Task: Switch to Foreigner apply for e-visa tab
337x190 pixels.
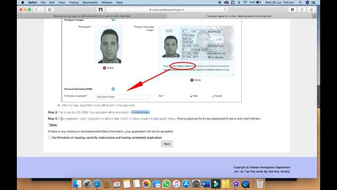Action: 239,16
